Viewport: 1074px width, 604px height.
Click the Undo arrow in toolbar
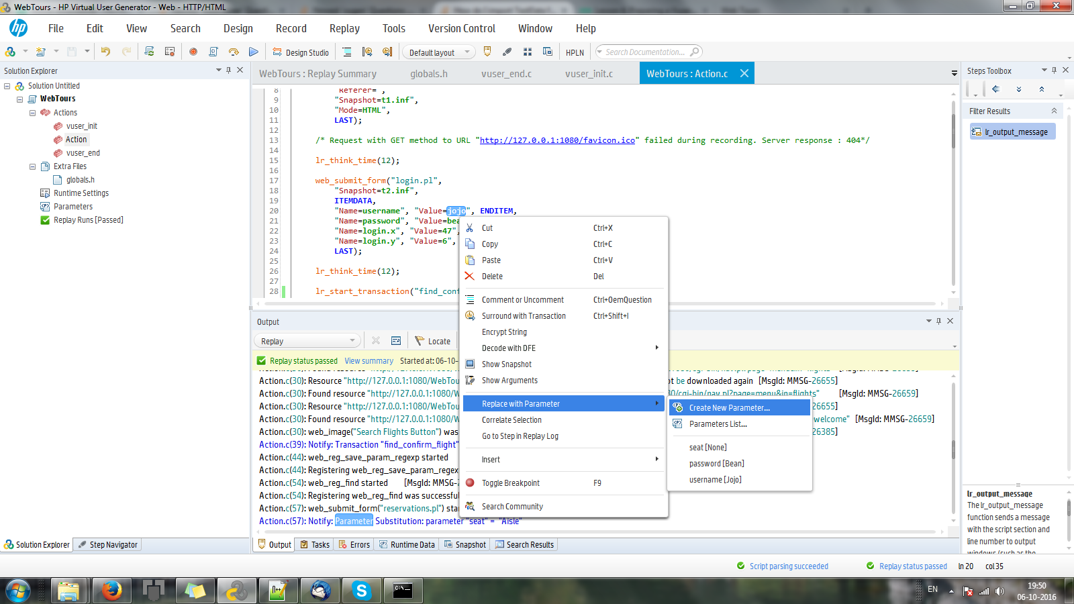click(x=105, y=52)
